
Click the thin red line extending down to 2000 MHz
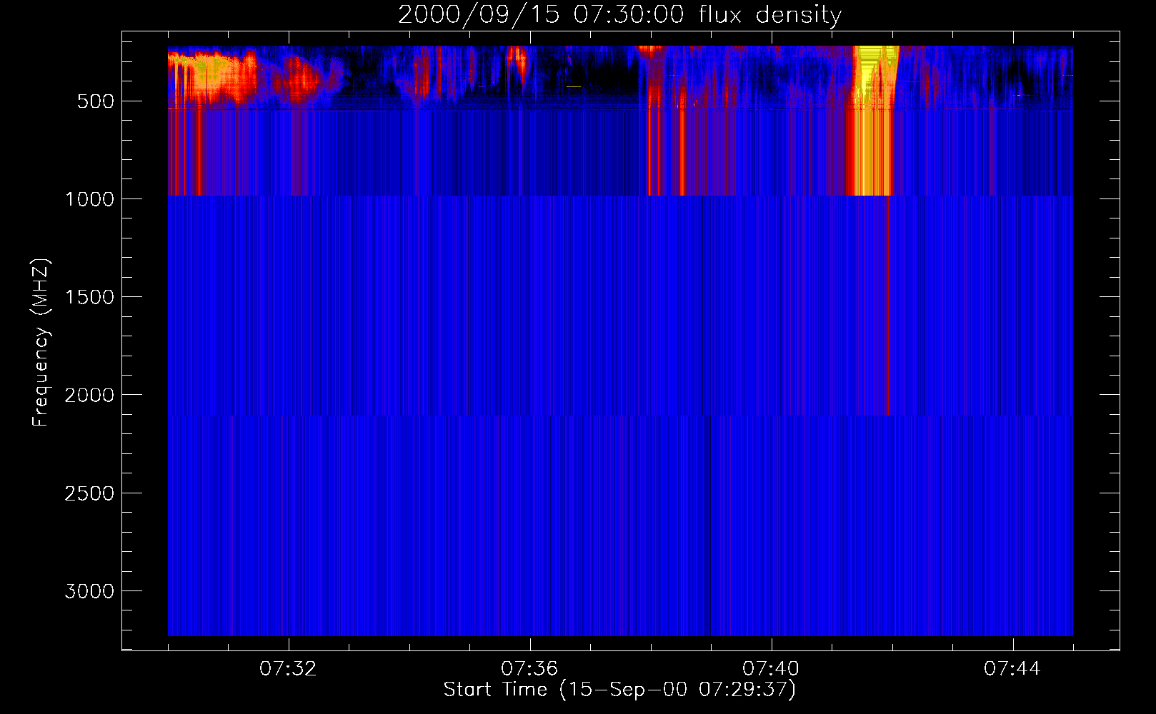tap(887, 305)
